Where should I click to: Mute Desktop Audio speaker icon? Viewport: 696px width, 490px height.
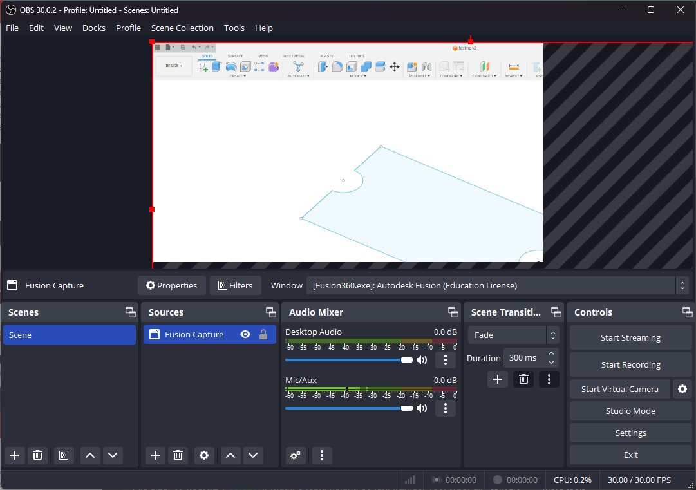(422, 360)
